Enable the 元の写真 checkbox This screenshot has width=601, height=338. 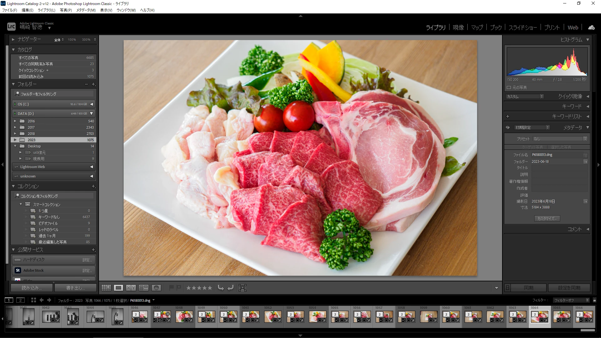click(509, 88)
